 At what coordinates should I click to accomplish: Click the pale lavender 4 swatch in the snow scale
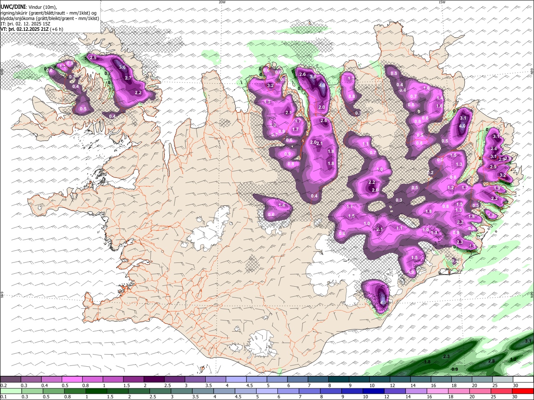pyautogui.click(x=236, y=379)
